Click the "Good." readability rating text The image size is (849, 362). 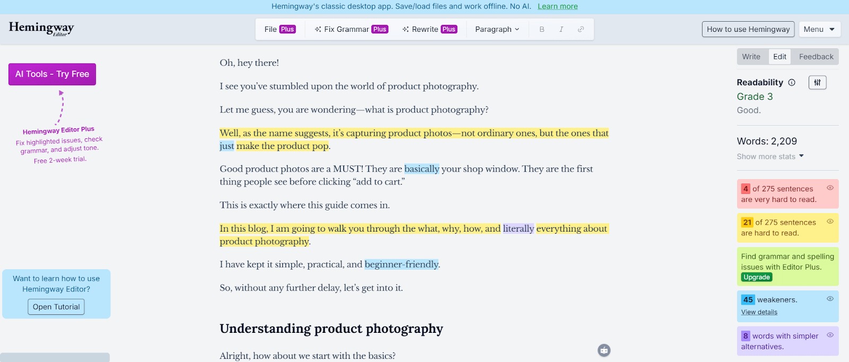tap(749, 110)
